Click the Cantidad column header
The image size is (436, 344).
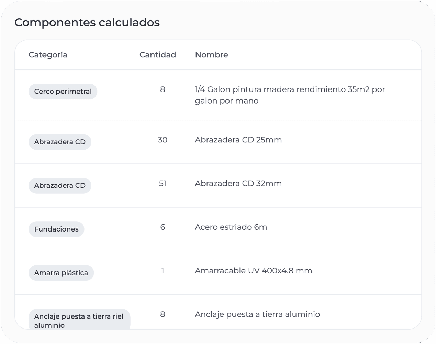point(158,55)
